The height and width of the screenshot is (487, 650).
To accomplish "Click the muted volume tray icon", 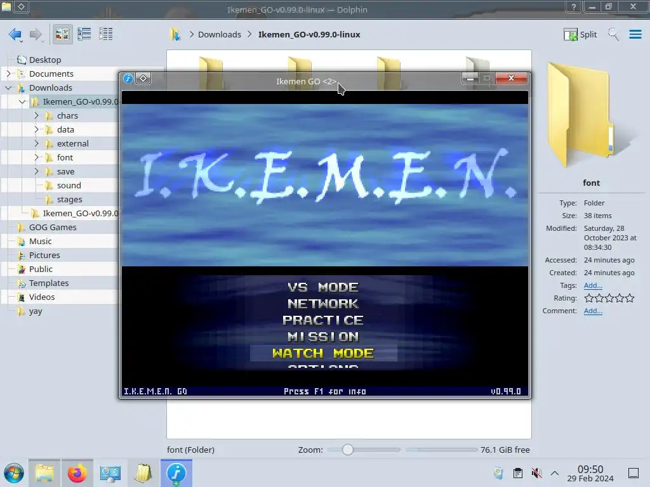I will point(536,473).
